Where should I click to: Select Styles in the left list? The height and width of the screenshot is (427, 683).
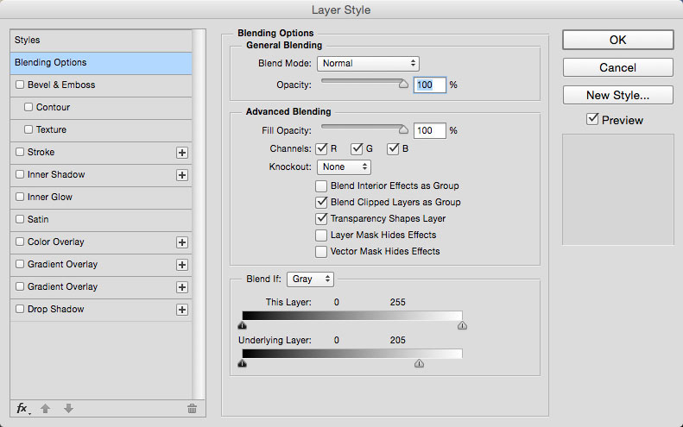click(x=101, y=41)
